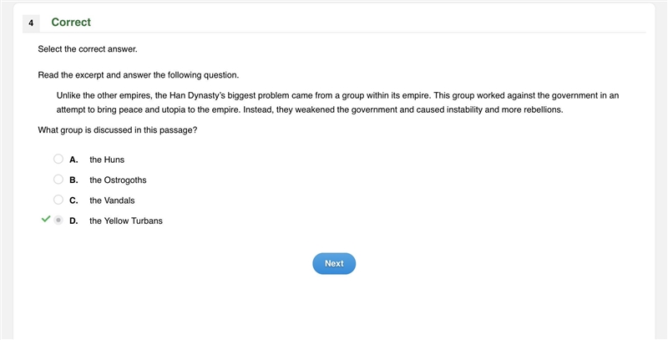Click the 'the Huns' answer text
This screenshot has height=340, width=668.
[107, 160]
